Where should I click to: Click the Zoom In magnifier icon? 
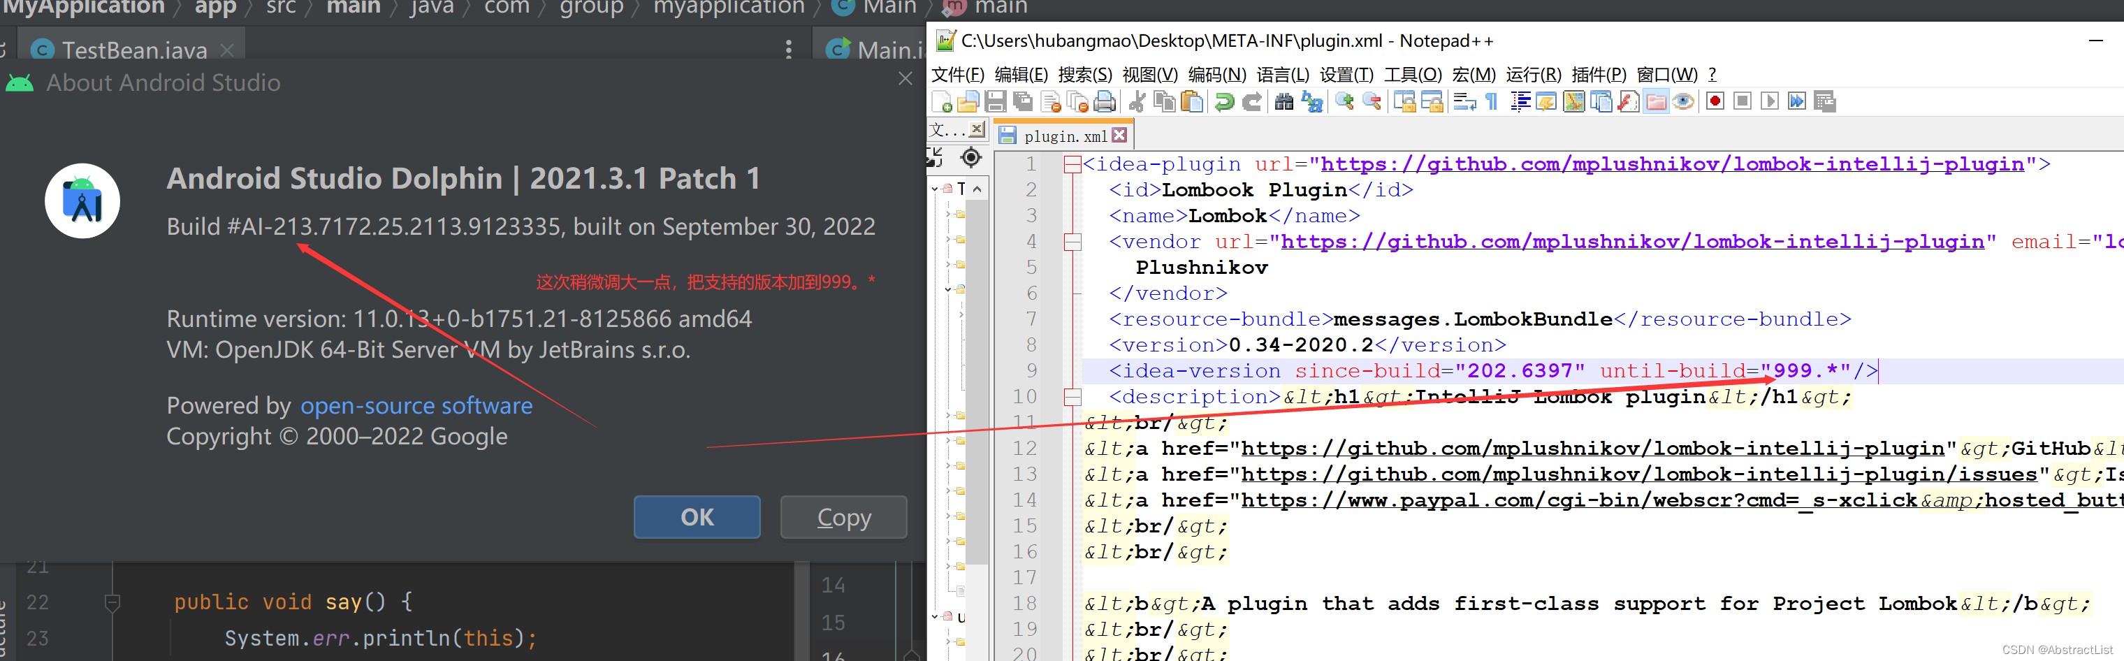pos(1345,101)
